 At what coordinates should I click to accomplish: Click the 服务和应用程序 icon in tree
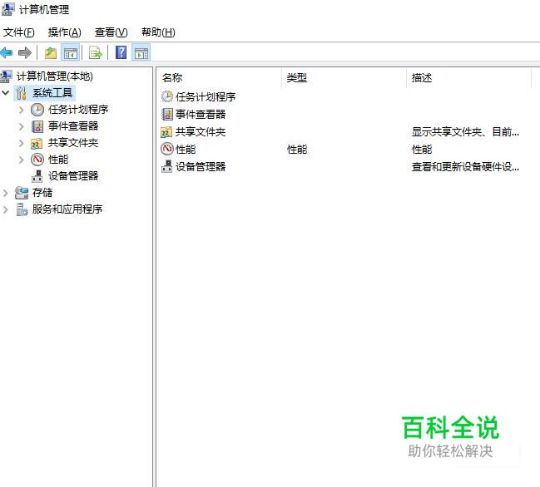point(22,209)
